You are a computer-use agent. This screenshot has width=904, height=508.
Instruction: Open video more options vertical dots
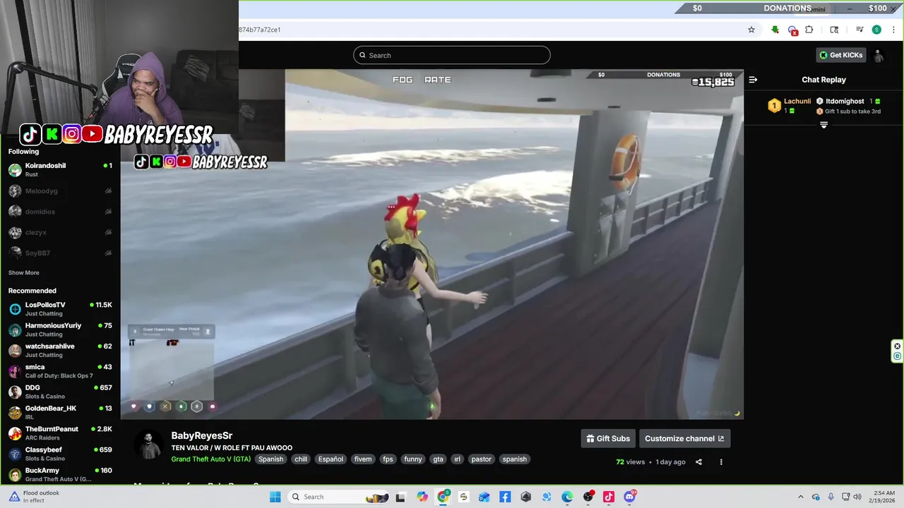[x=721, y=462]
